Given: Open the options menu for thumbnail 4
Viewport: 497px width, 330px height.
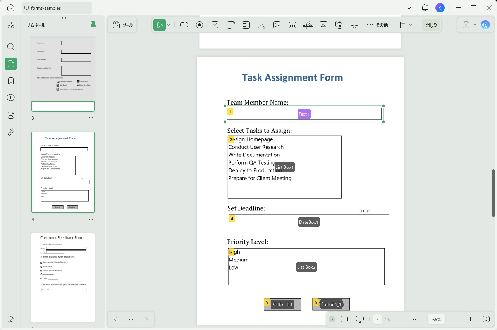Looking at the screenshot, I should (91, 219).
